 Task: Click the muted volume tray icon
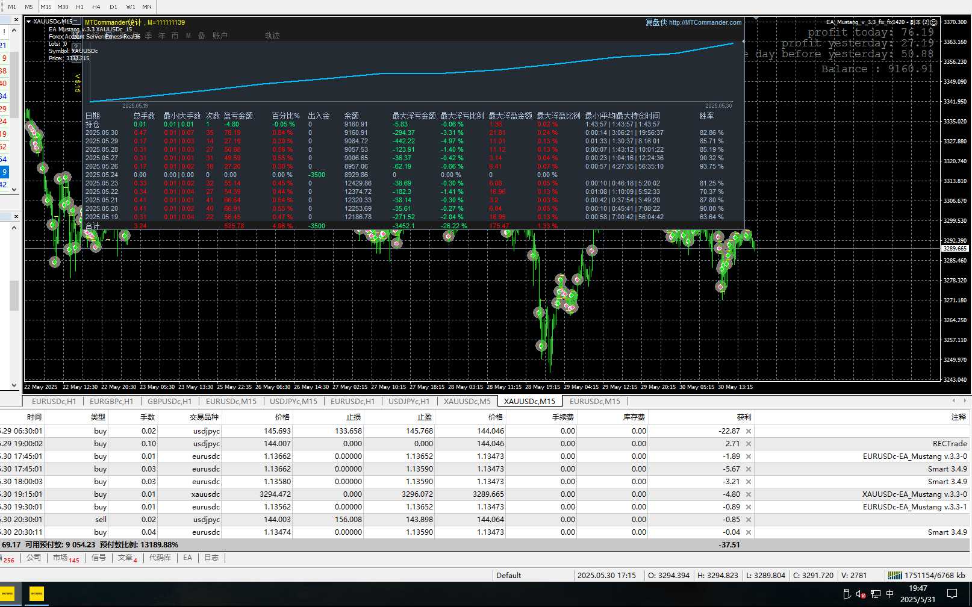click(861, 594)
